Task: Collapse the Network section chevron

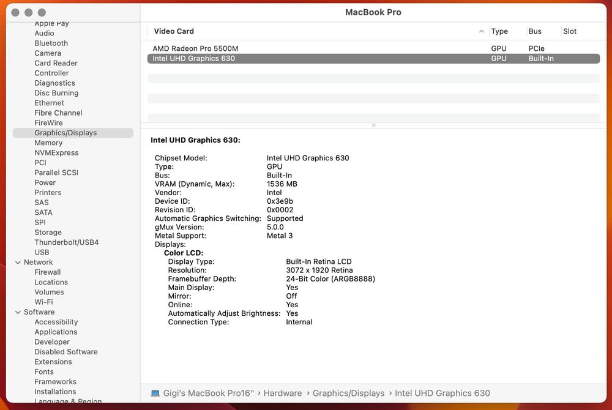Action: (x=18, y=263)
